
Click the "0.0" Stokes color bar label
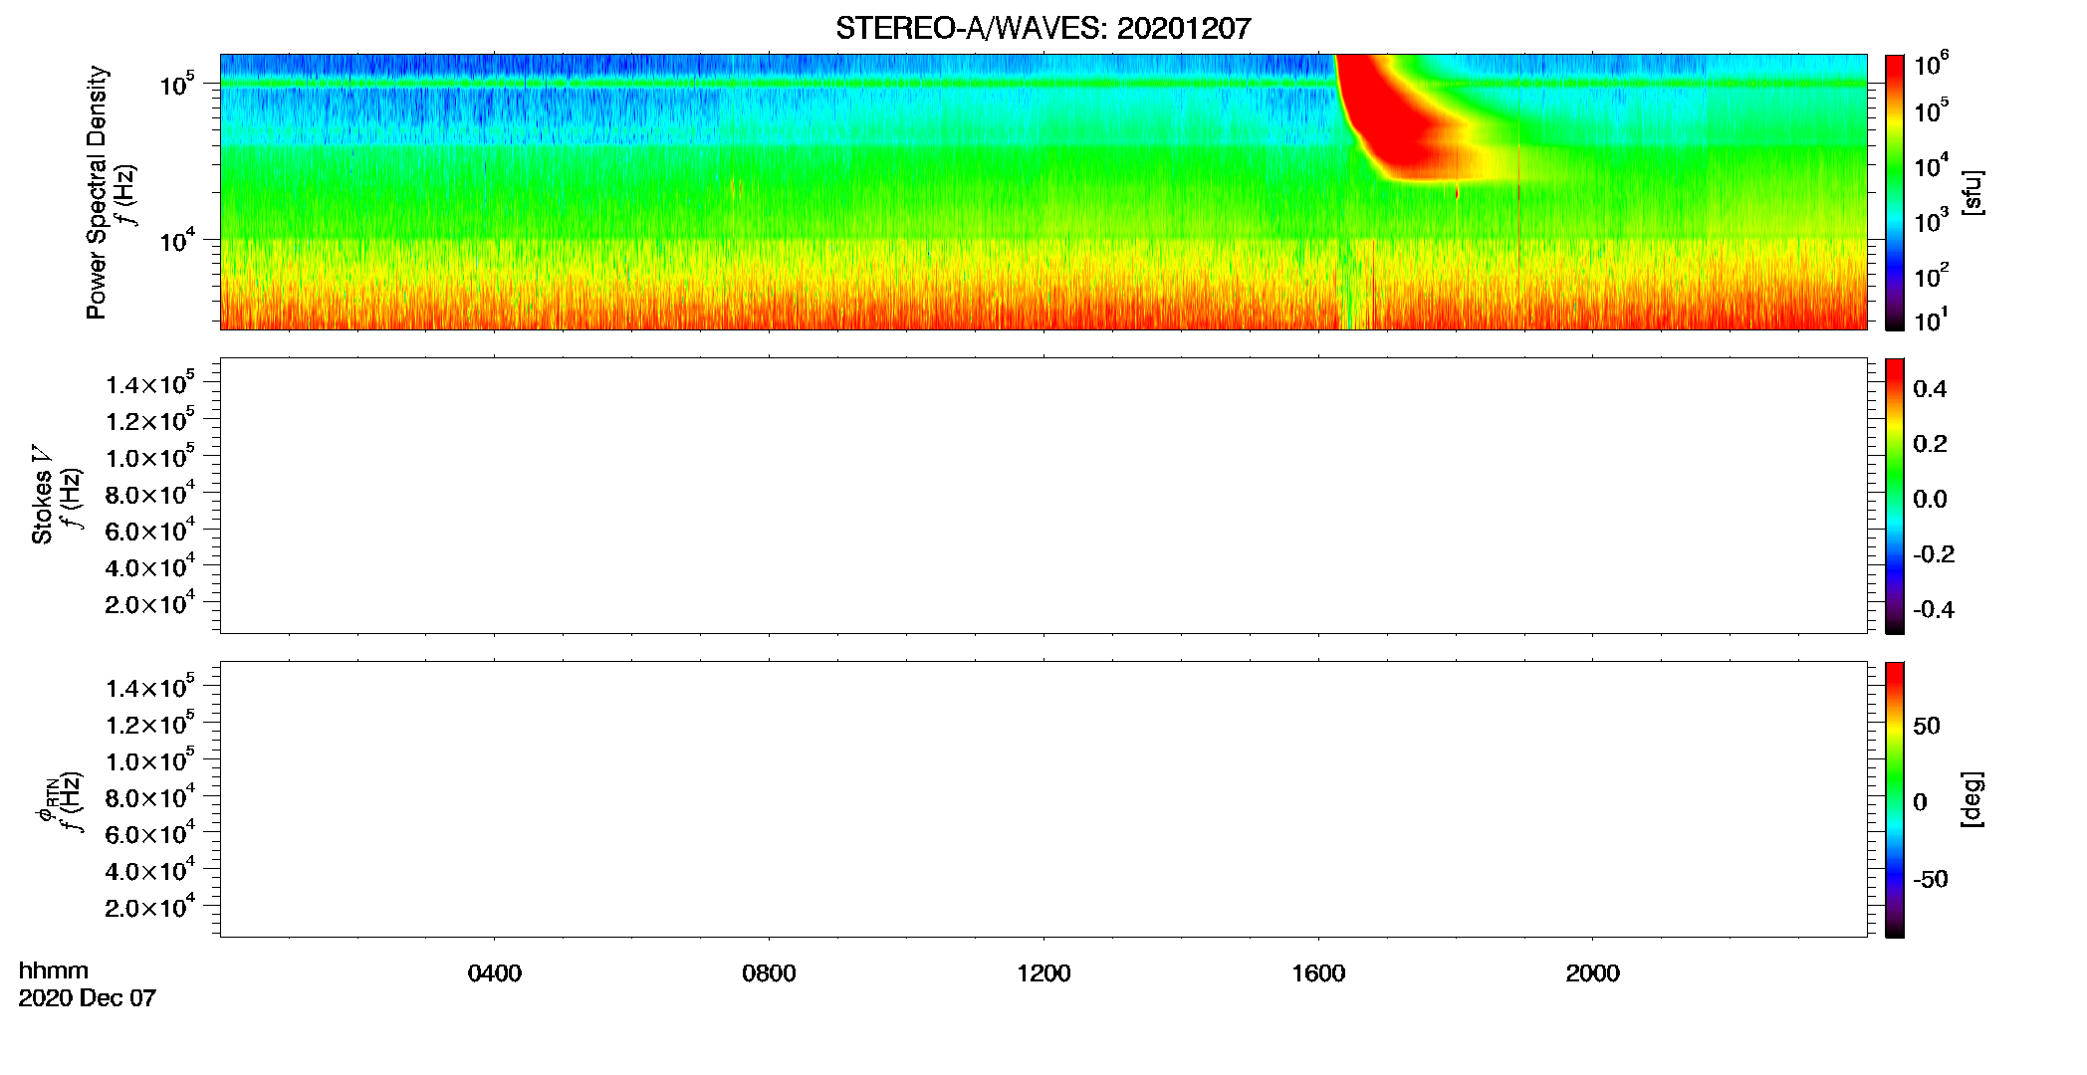(1930, 500)
